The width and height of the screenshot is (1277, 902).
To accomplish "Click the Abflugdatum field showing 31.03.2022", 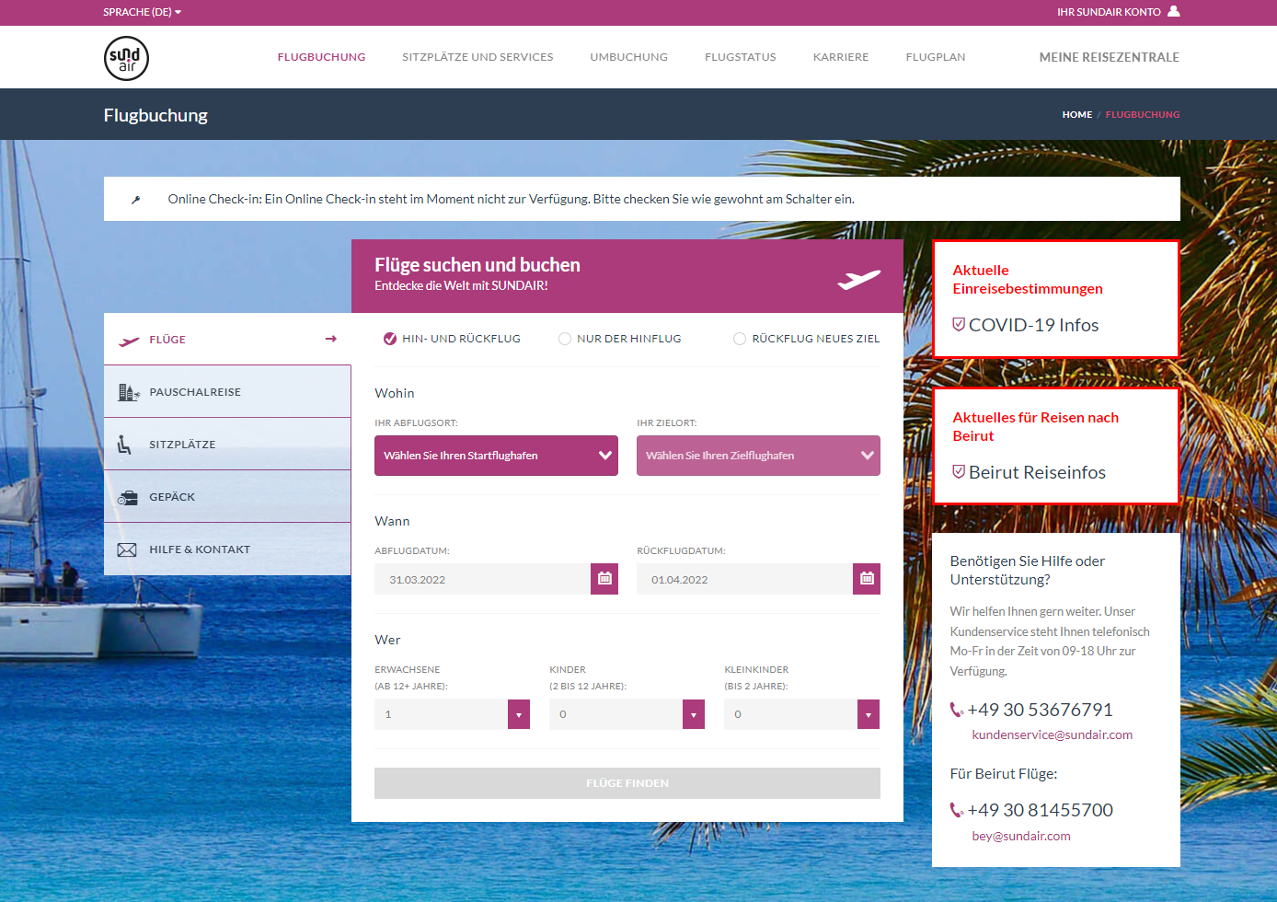I will pyautogui.click(x=482, y=579).
